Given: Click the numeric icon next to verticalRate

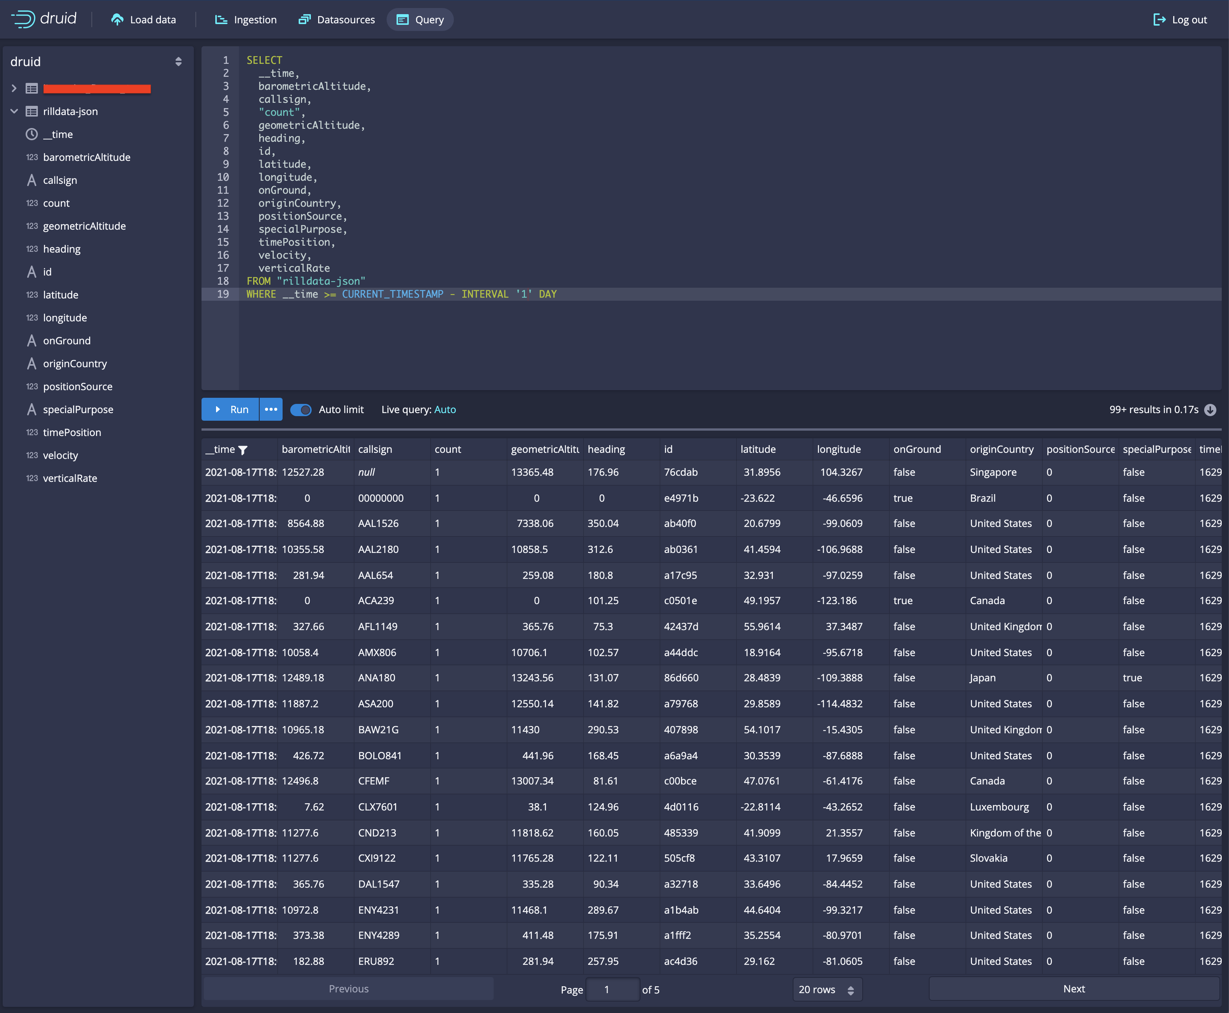Looking at the screenshot, I should (x=31, y=478).
